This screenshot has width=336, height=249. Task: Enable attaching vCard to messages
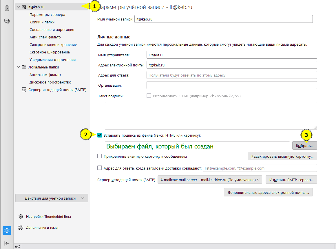(100, 156)
